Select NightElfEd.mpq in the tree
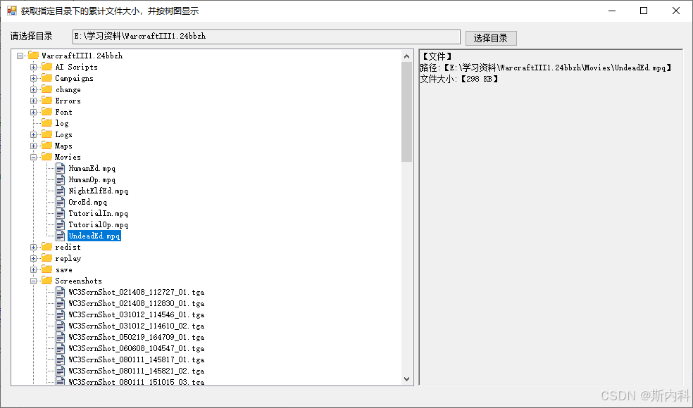Viewport: 693px width, 408px height. click(x=98, y=191)
